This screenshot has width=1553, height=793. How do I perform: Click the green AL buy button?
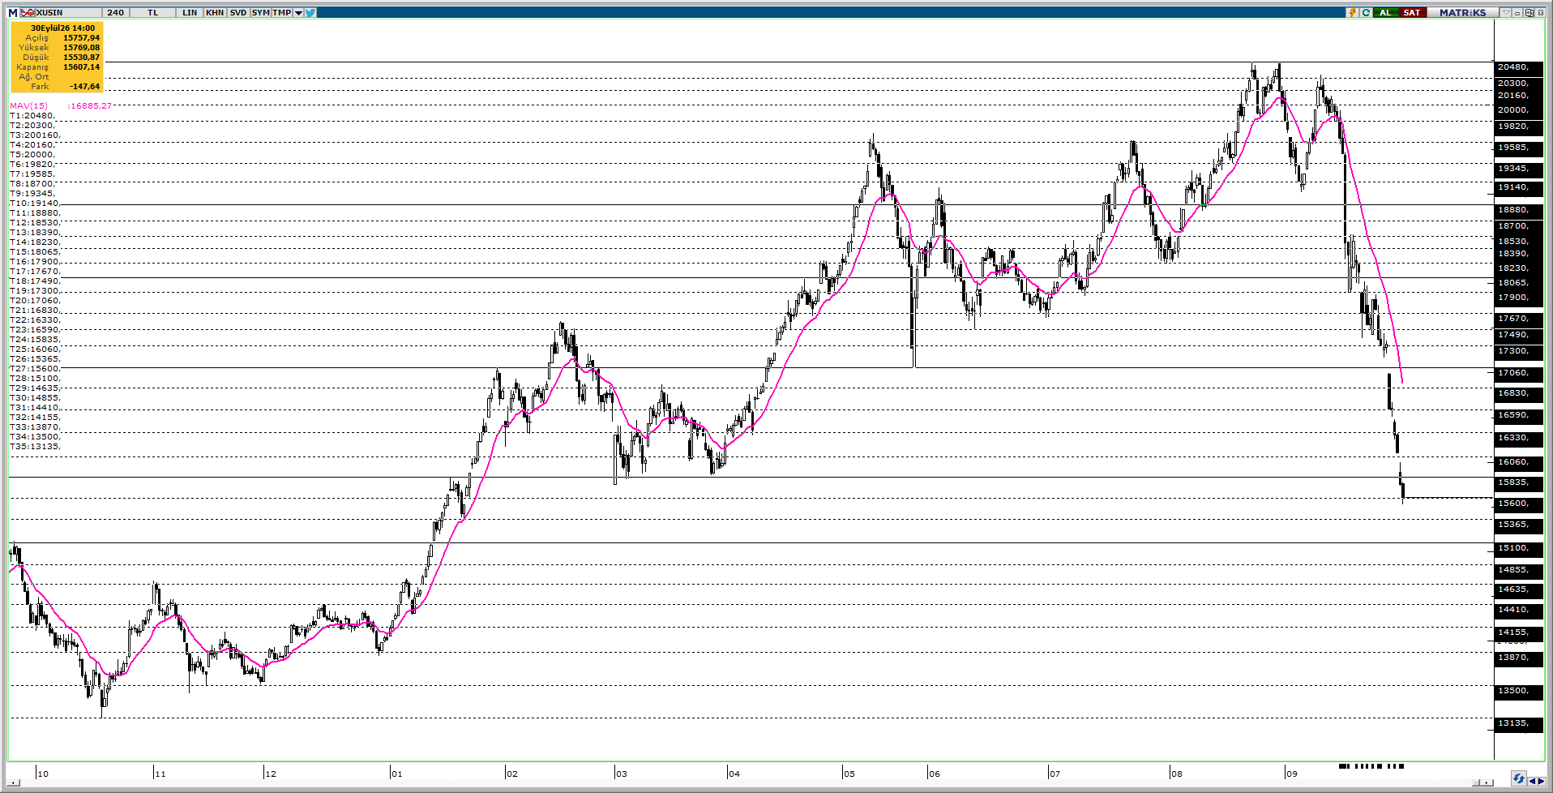tap(1386, 13)
